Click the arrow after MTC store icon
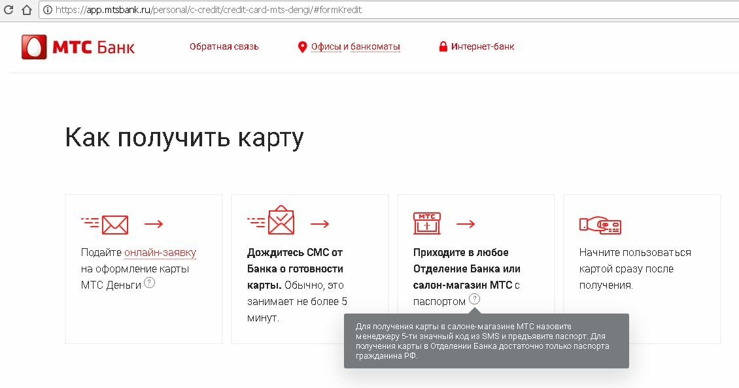 pos(466,224)
